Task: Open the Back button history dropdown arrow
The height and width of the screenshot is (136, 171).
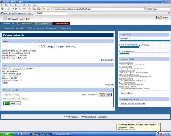Action: (5, 9)
